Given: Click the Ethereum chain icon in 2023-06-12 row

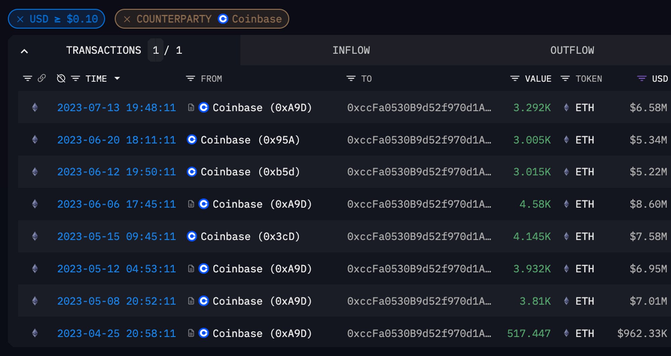Looking at the screenshot, I should click(x=35, y=172).
